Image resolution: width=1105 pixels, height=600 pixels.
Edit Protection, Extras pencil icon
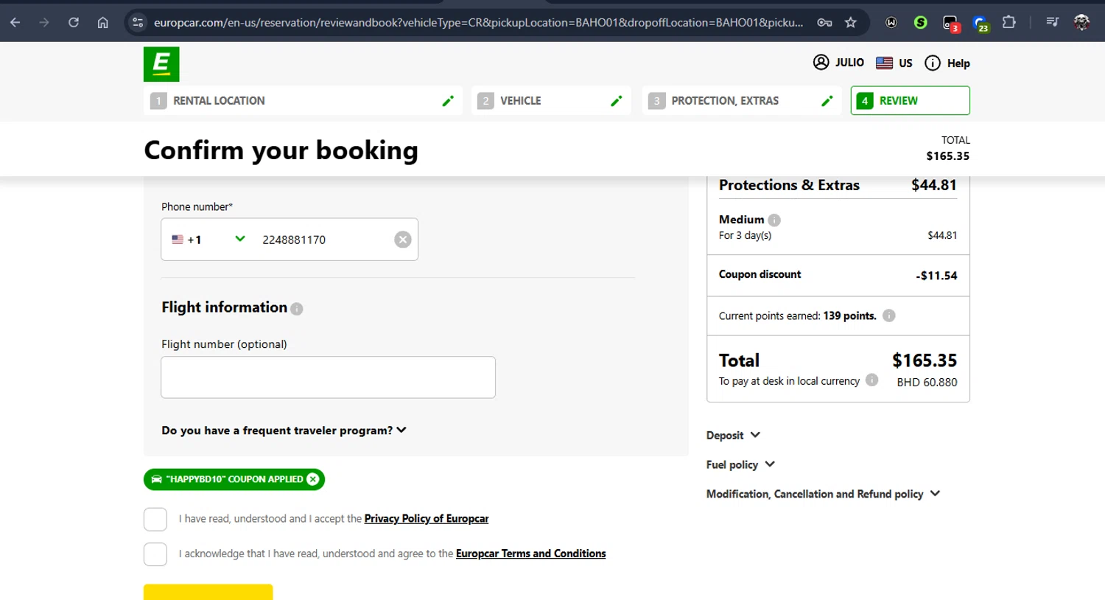pyautogui.click(x=827, y=101)
